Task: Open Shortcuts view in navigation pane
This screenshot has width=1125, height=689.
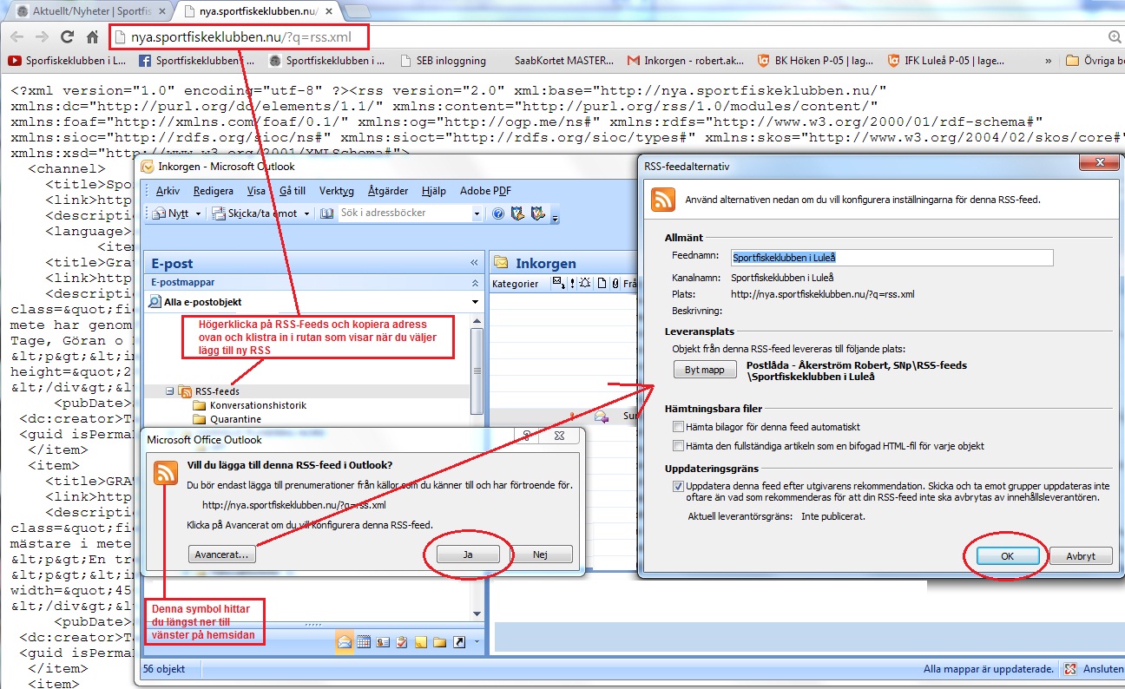Action: point(459,643)
